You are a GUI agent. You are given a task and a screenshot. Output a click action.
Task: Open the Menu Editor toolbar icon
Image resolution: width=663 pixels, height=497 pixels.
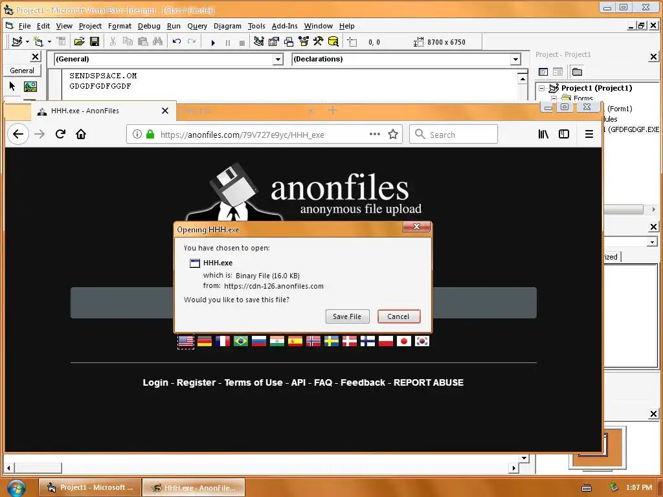point(62,41)
